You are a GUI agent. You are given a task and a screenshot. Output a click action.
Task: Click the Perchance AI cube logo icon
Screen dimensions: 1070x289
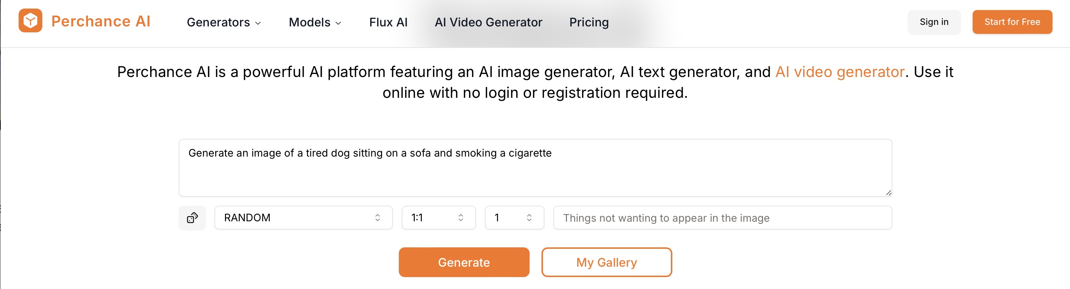coord(30,20)
